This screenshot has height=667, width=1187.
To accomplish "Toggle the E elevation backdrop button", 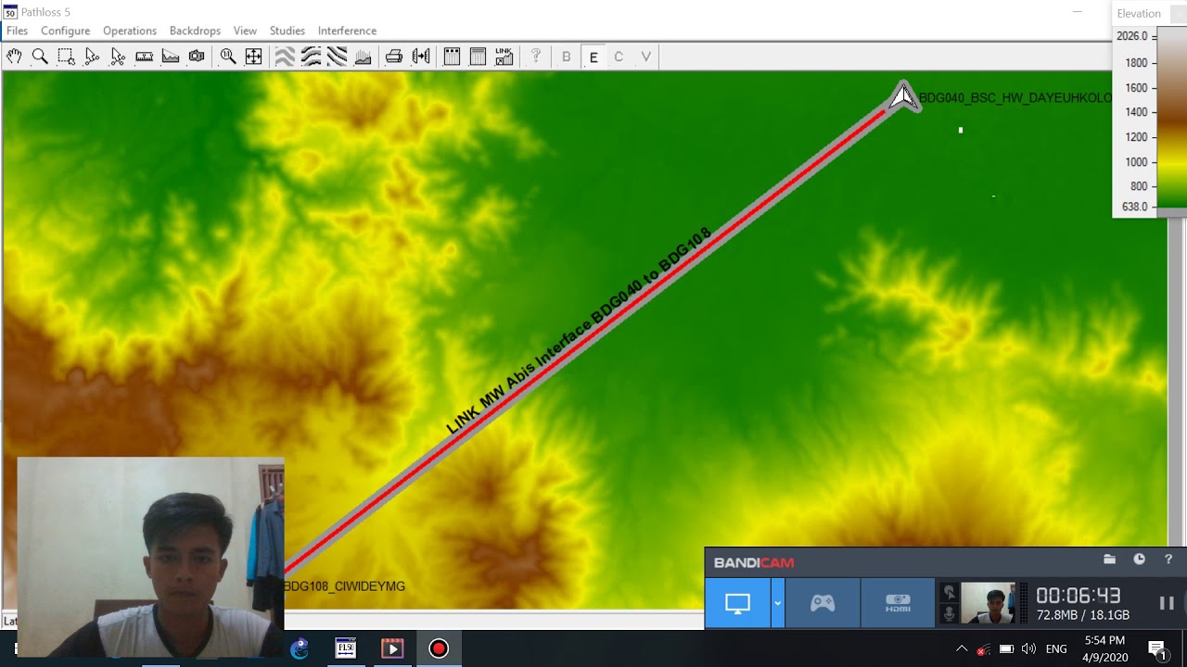I will 593,57.
